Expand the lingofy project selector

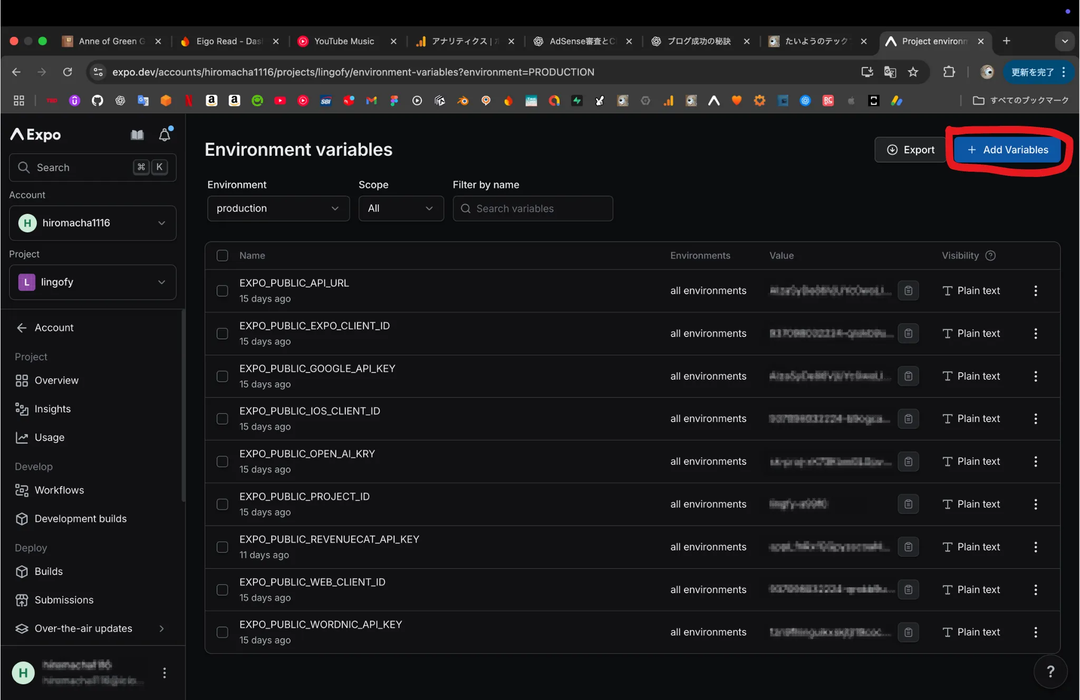tap(92, 282)
